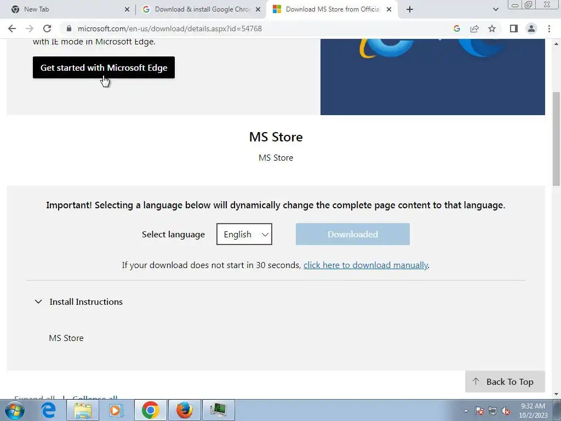Click Chrome icon in taskbar
Screen dimensions: 561x421
coord(151,410)
